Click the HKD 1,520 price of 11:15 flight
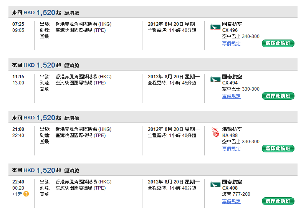 click(46, 65)
